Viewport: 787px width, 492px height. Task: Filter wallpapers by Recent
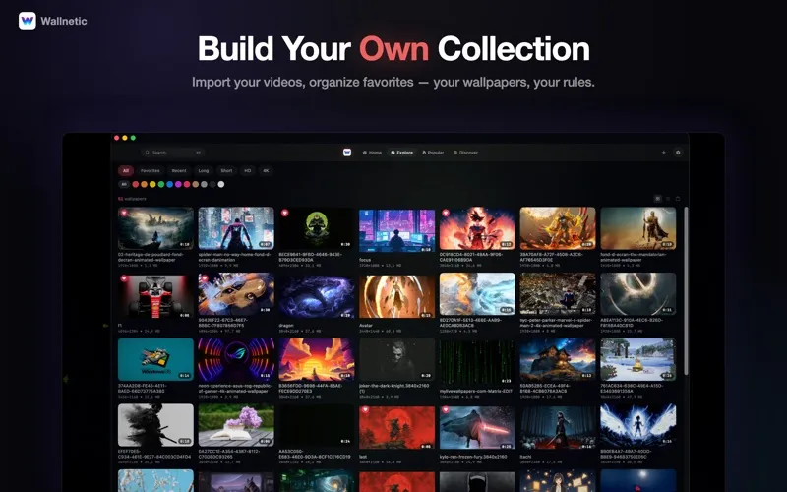click(x=179, y=170)
